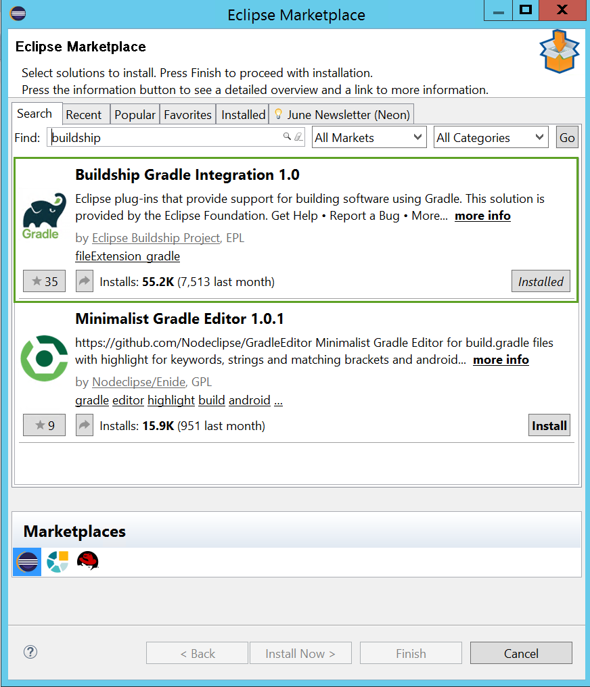
Task: Switch to the Installed tab
Action: [x=244, y=115]
